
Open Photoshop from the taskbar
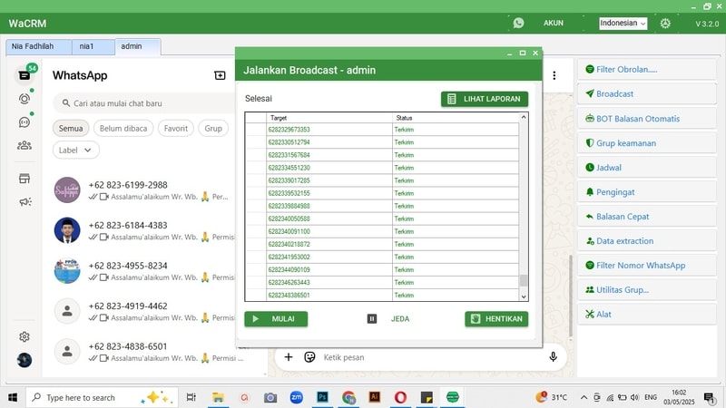click(x=323, y=397)
